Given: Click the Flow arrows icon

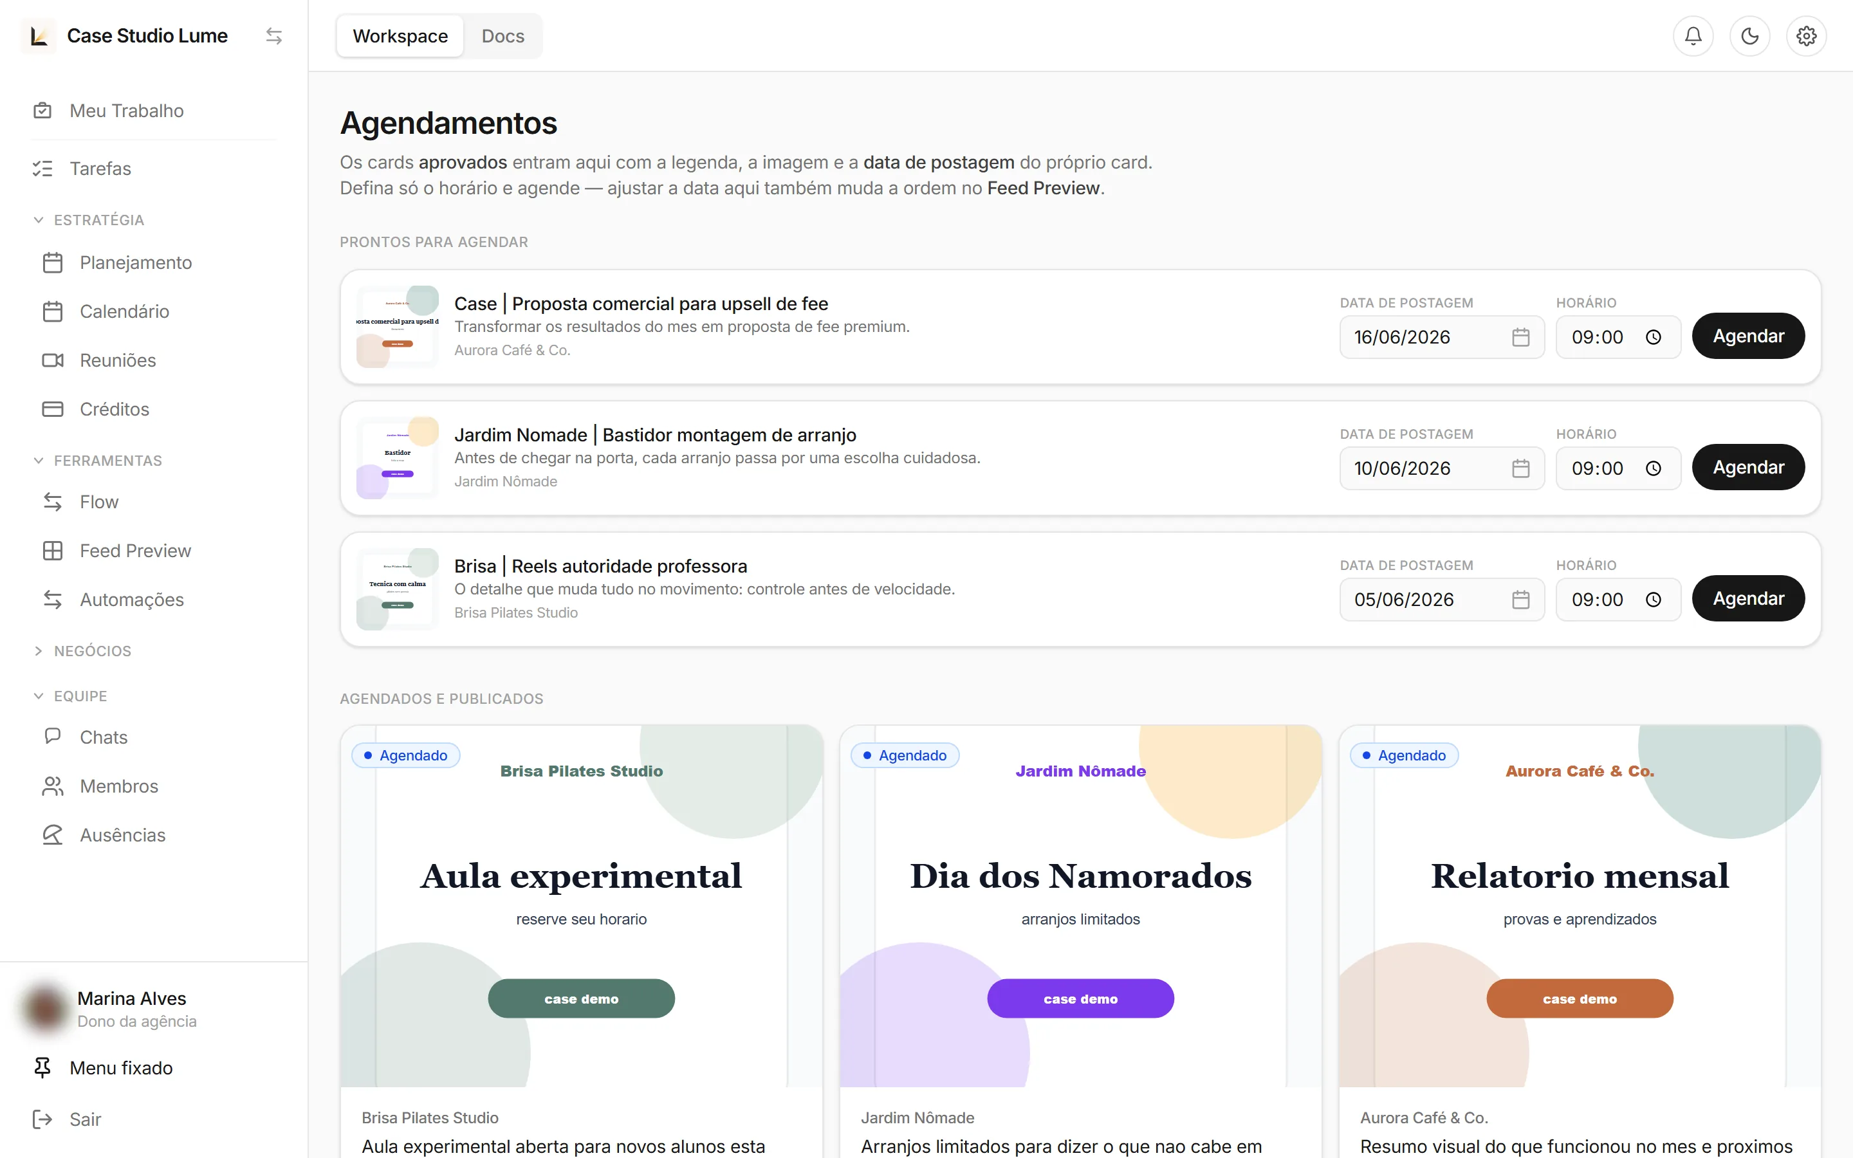Looking at the screenshot, I should point(53,502).
